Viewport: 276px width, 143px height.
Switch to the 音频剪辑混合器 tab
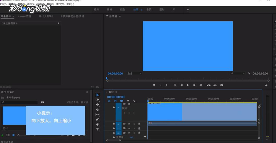72,16
